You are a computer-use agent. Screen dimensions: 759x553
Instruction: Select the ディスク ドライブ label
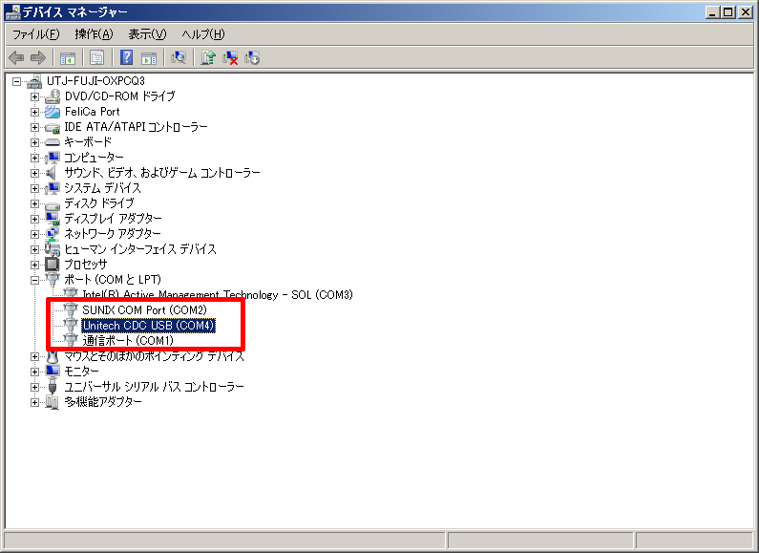(x=99, y=202)
